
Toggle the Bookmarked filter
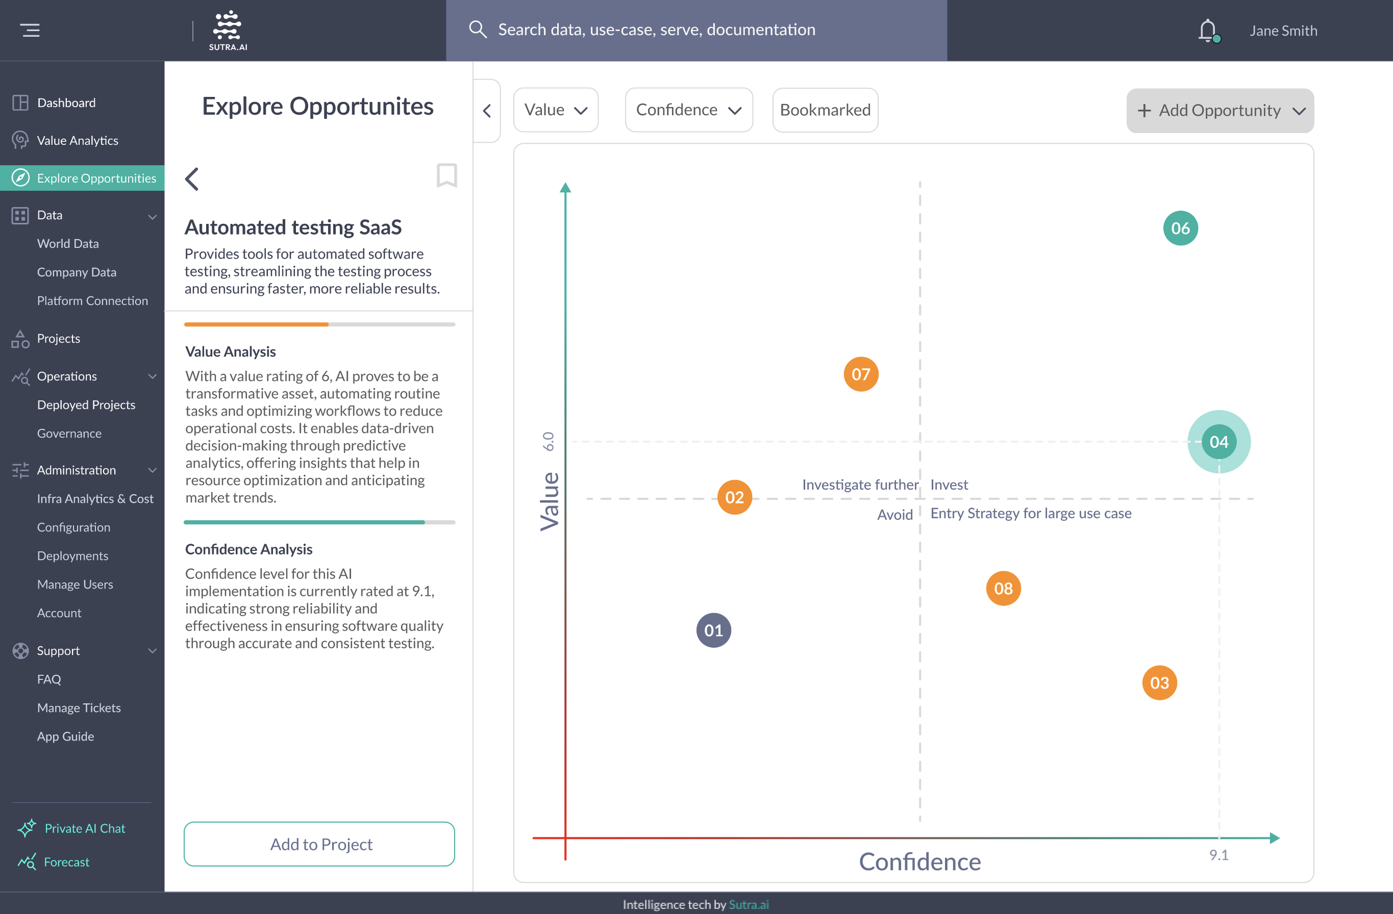825,110
